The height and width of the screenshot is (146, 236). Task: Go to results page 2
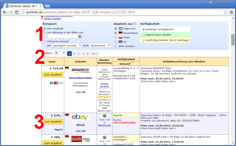pos(74,53)
